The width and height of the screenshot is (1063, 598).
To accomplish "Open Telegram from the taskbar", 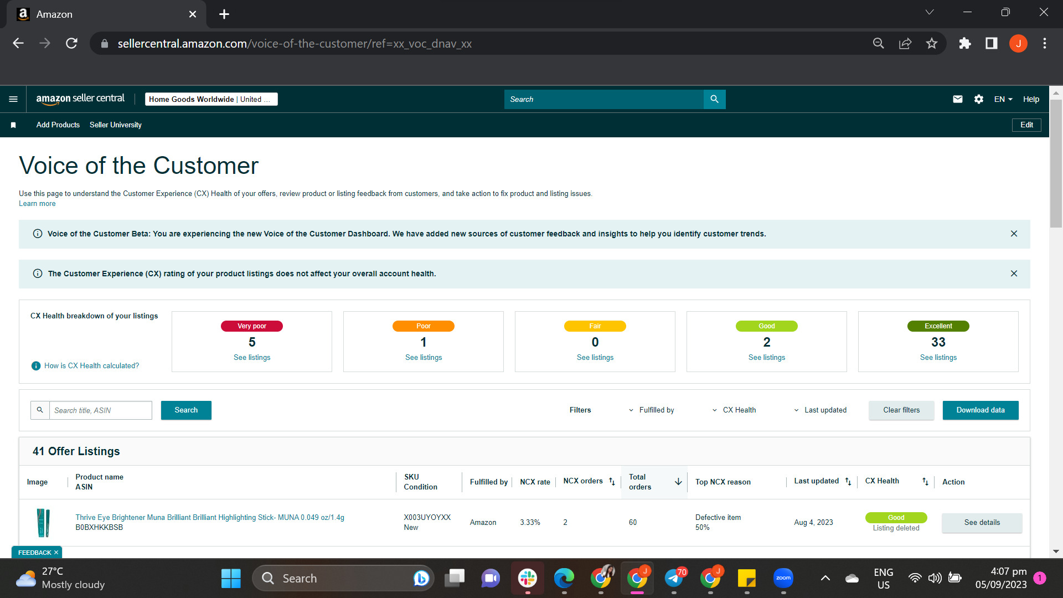I will pyautogui.click(x=674, y=579).
